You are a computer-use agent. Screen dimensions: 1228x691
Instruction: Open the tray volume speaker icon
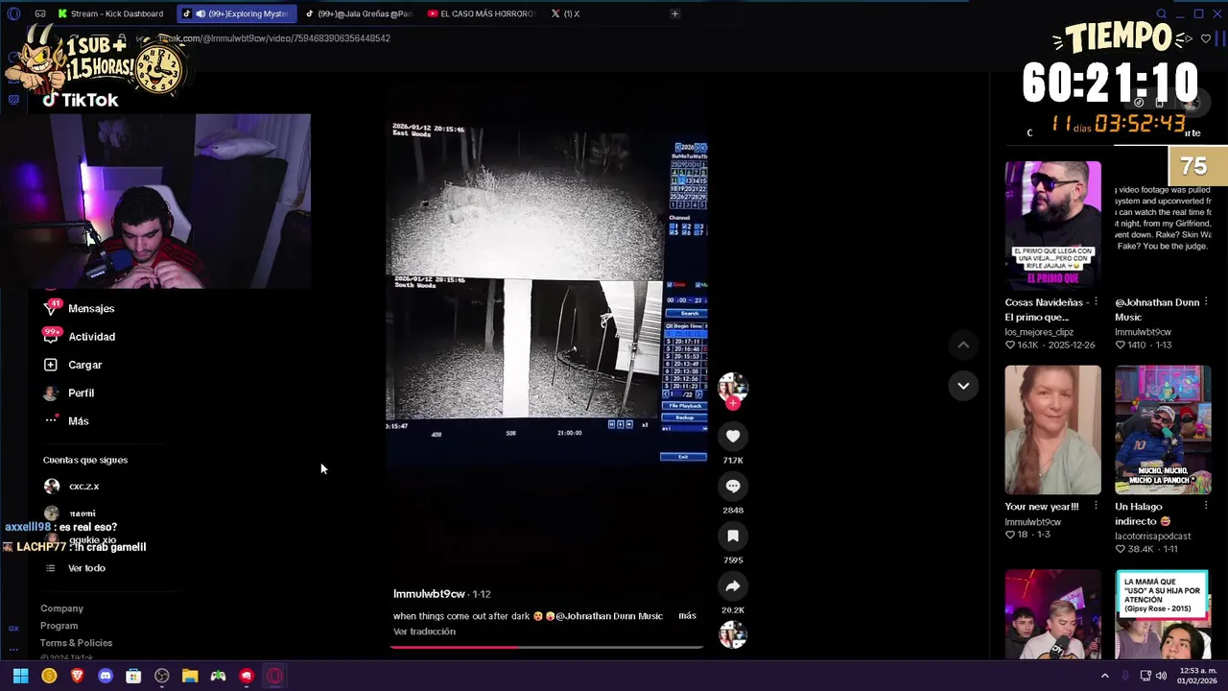click(x=1161, y=676)
